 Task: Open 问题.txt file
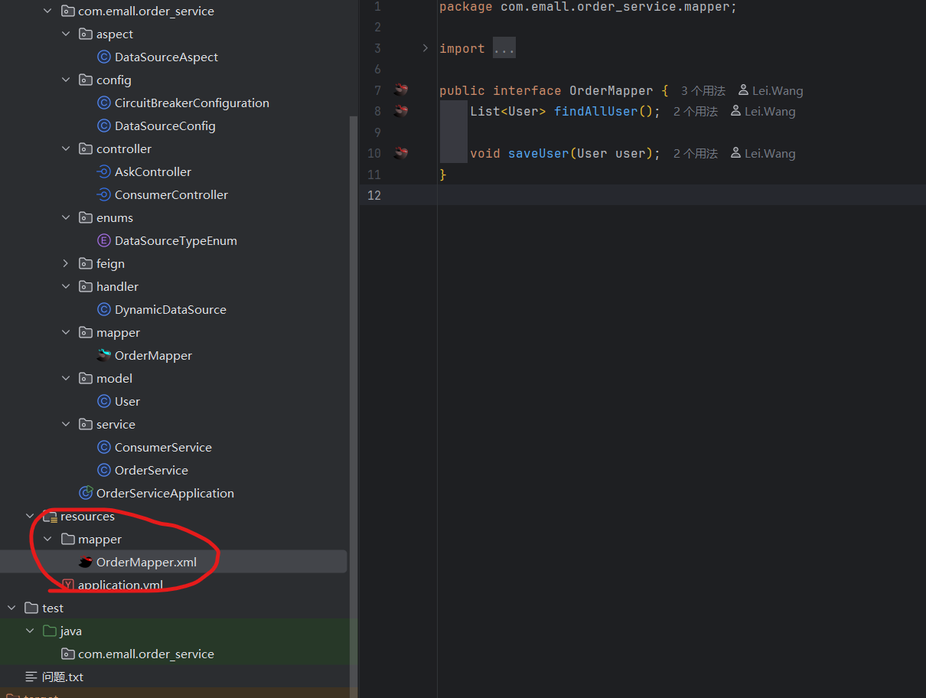tap(63, 677)
